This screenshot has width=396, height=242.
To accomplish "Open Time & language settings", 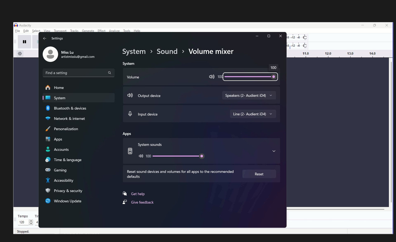I will (79, 160).
